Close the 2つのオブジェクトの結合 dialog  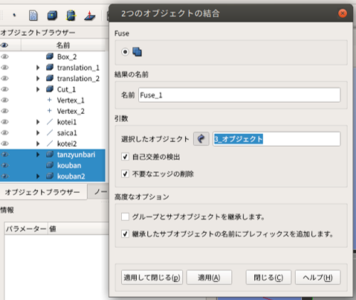[x=343, y=13]
